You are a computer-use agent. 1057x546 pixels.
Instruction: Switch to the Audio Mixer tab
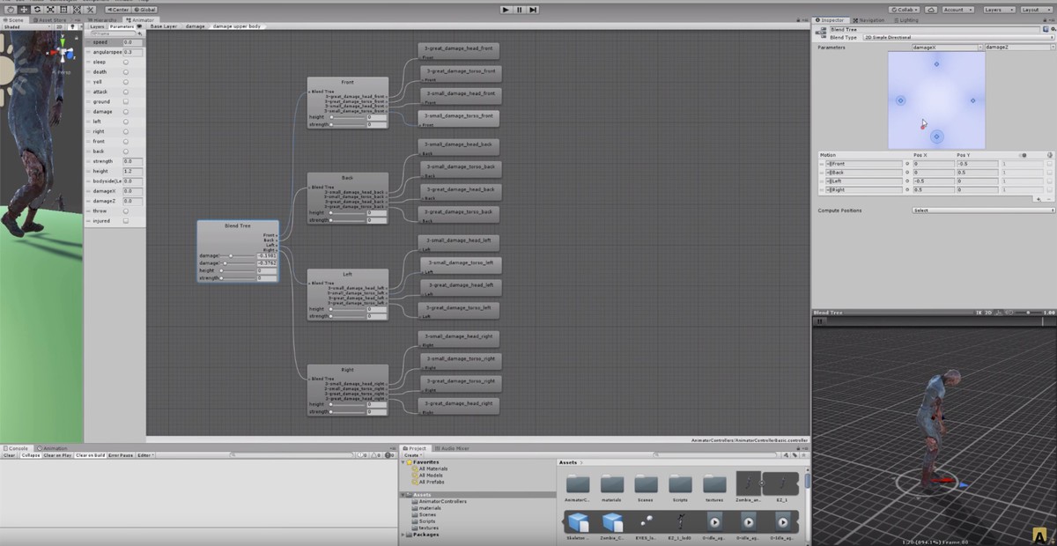coord(453,448)
